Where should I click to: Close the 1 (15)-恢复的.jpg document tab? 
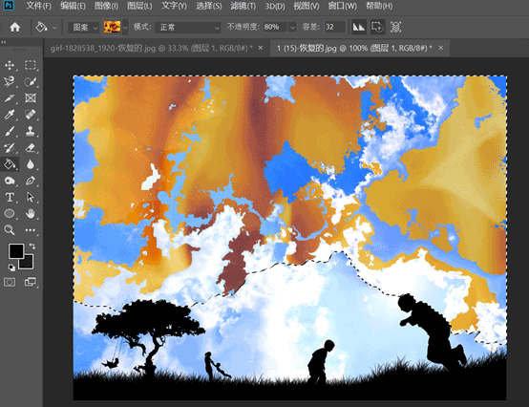[x=440, y=48]
